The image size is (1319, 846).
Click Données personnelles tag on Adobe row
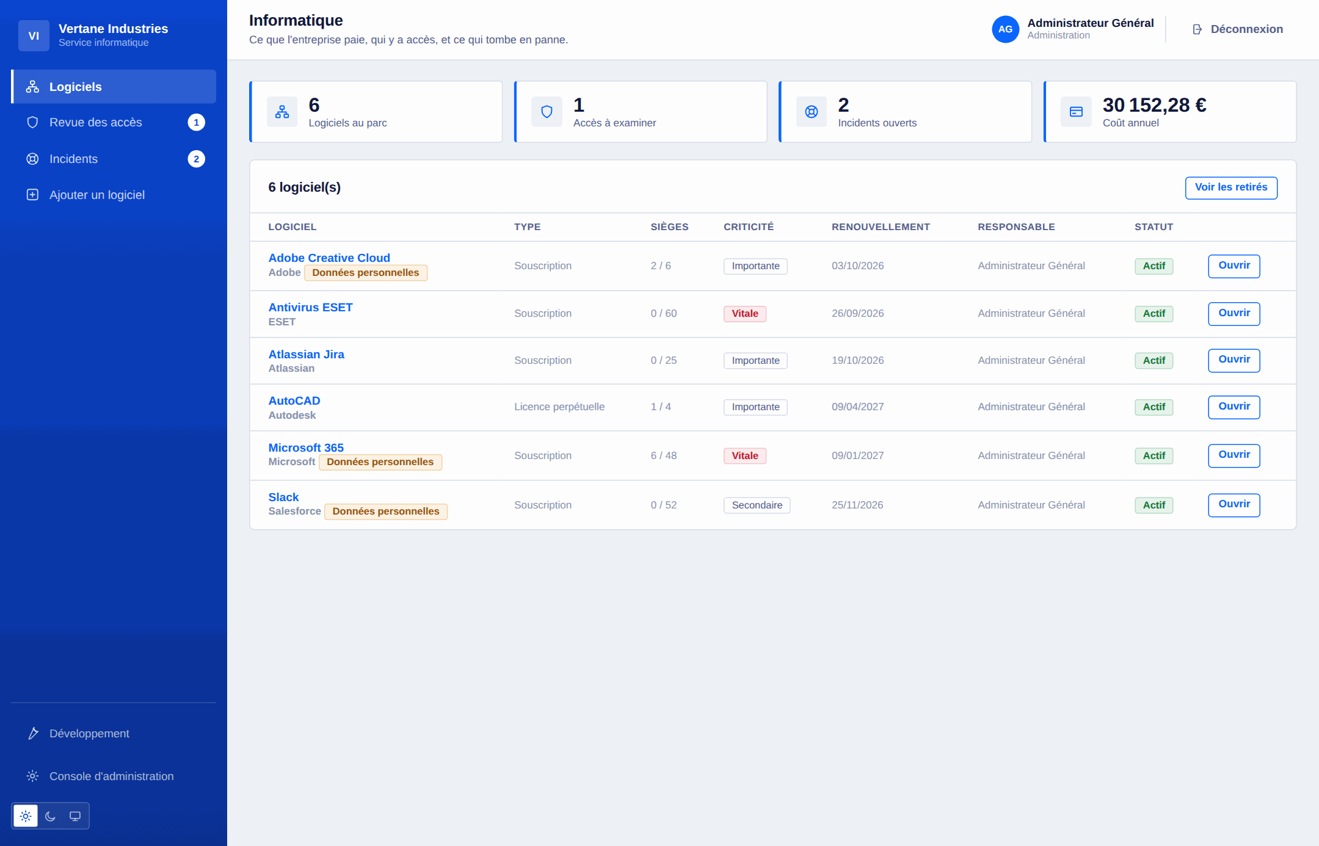point(366,273)
